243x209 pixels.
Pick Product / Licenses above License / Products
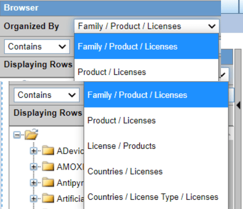pos(156,120)
